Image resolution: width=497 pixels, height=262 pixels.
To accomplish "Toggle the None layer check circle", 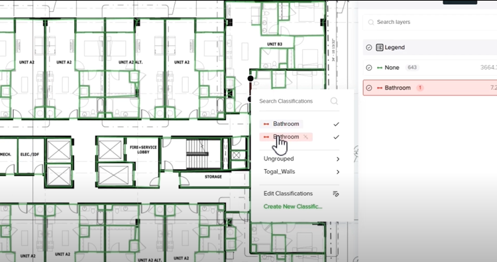I will click(369, 68).
